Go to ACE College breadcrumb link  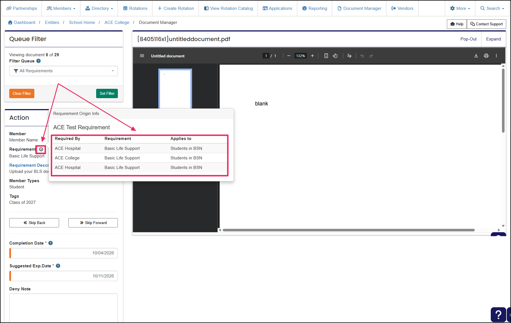tap(117, 22)
